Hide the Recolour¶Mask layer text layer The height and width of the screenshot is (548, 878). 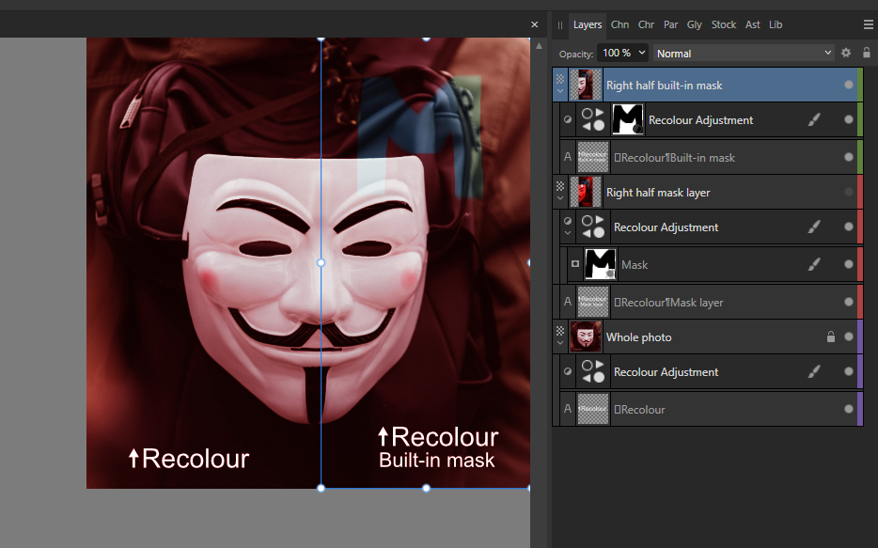pos(849,302)
